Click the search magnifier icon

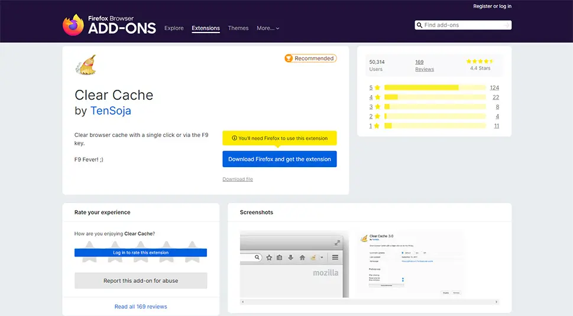coord(419,25)
